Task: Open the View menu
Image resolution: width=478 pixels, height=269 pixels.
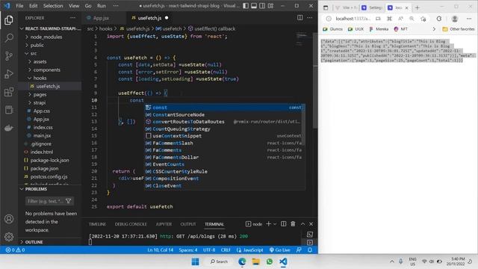Action: [74, 6]
